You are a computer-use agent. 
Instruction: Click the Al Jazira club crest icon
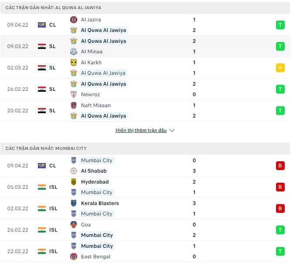click(x=74, y=20)
